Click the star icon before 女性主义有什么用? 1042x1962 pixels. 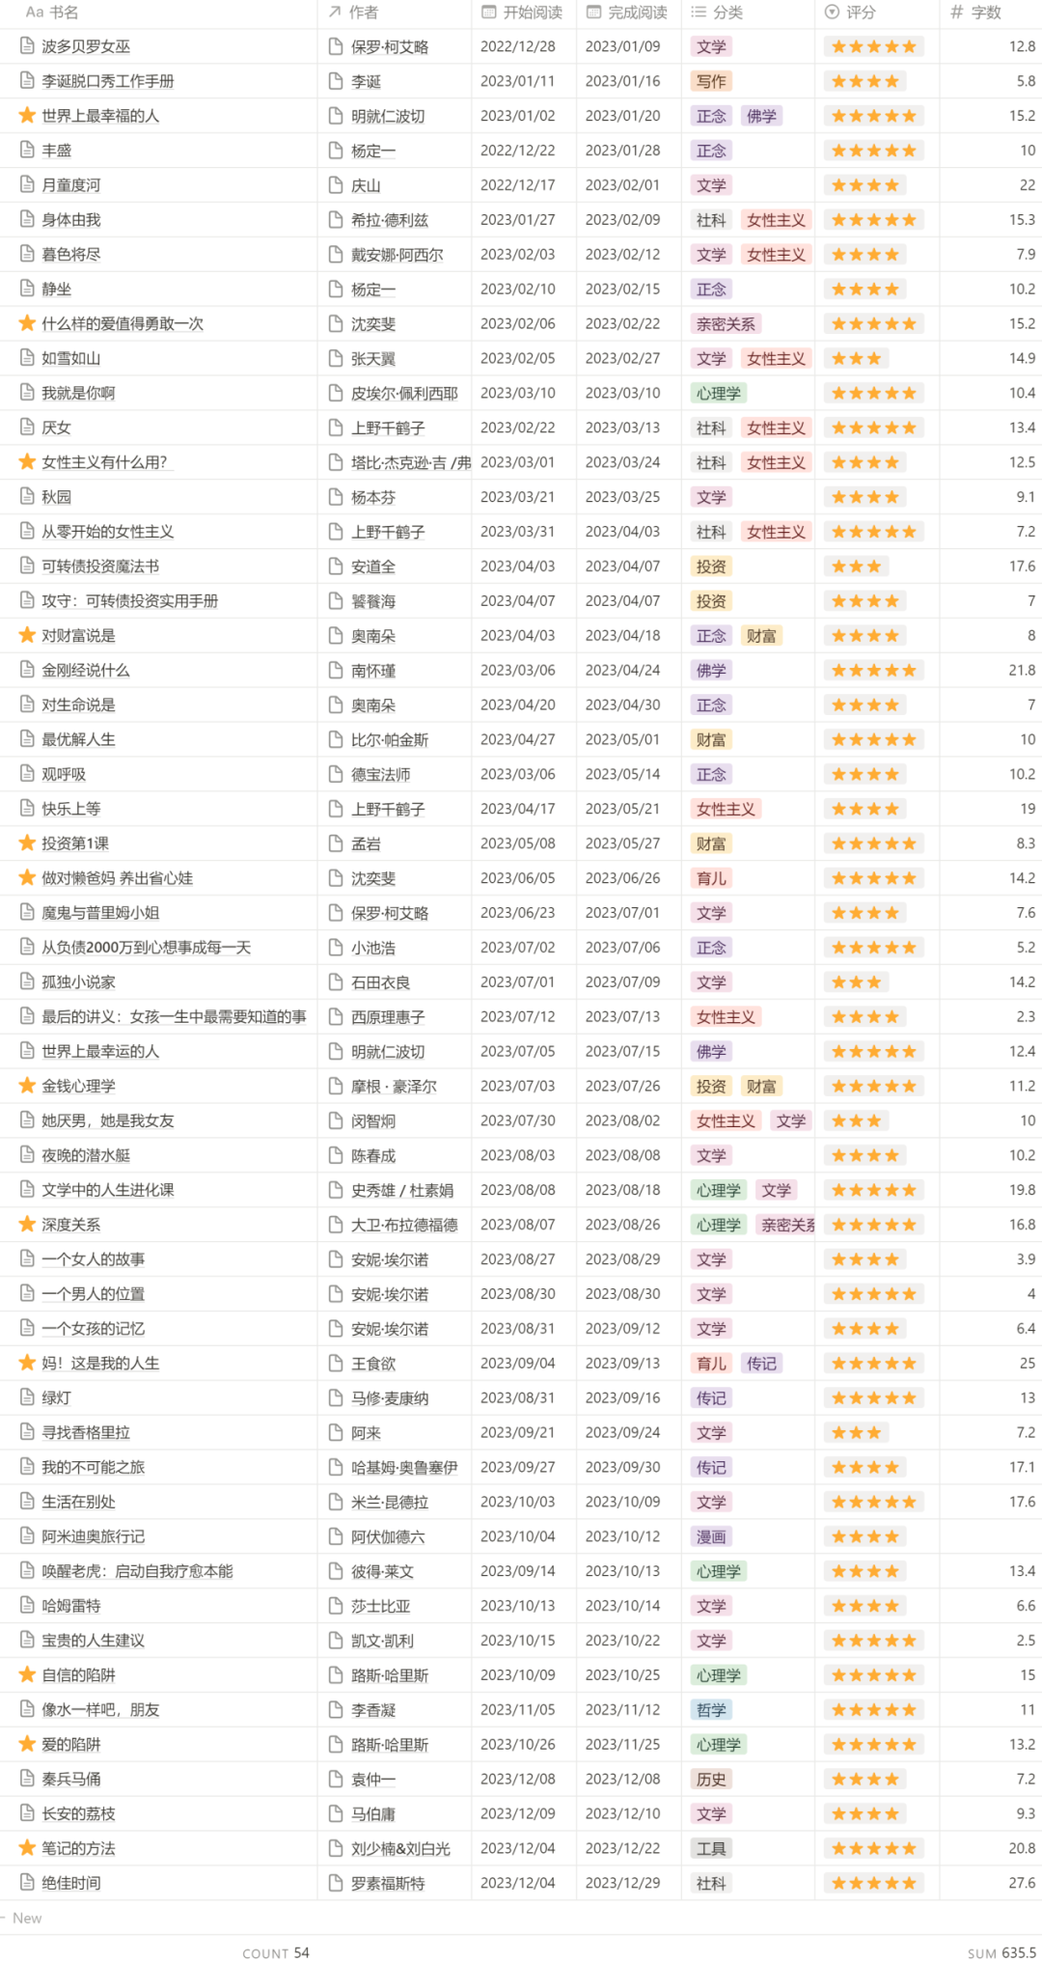(28, 462)
